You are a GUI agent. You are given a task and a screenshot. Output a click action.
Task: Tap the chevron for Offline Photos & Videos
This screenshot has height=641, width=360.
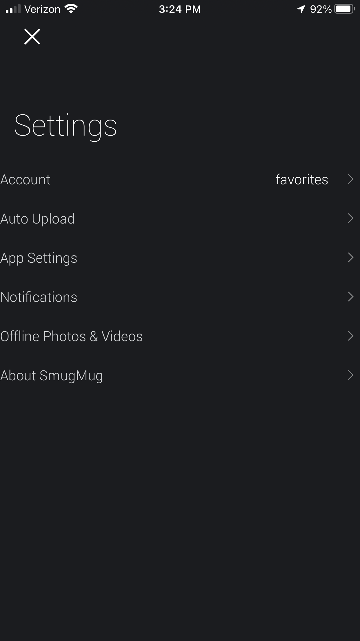coord(350,336)
